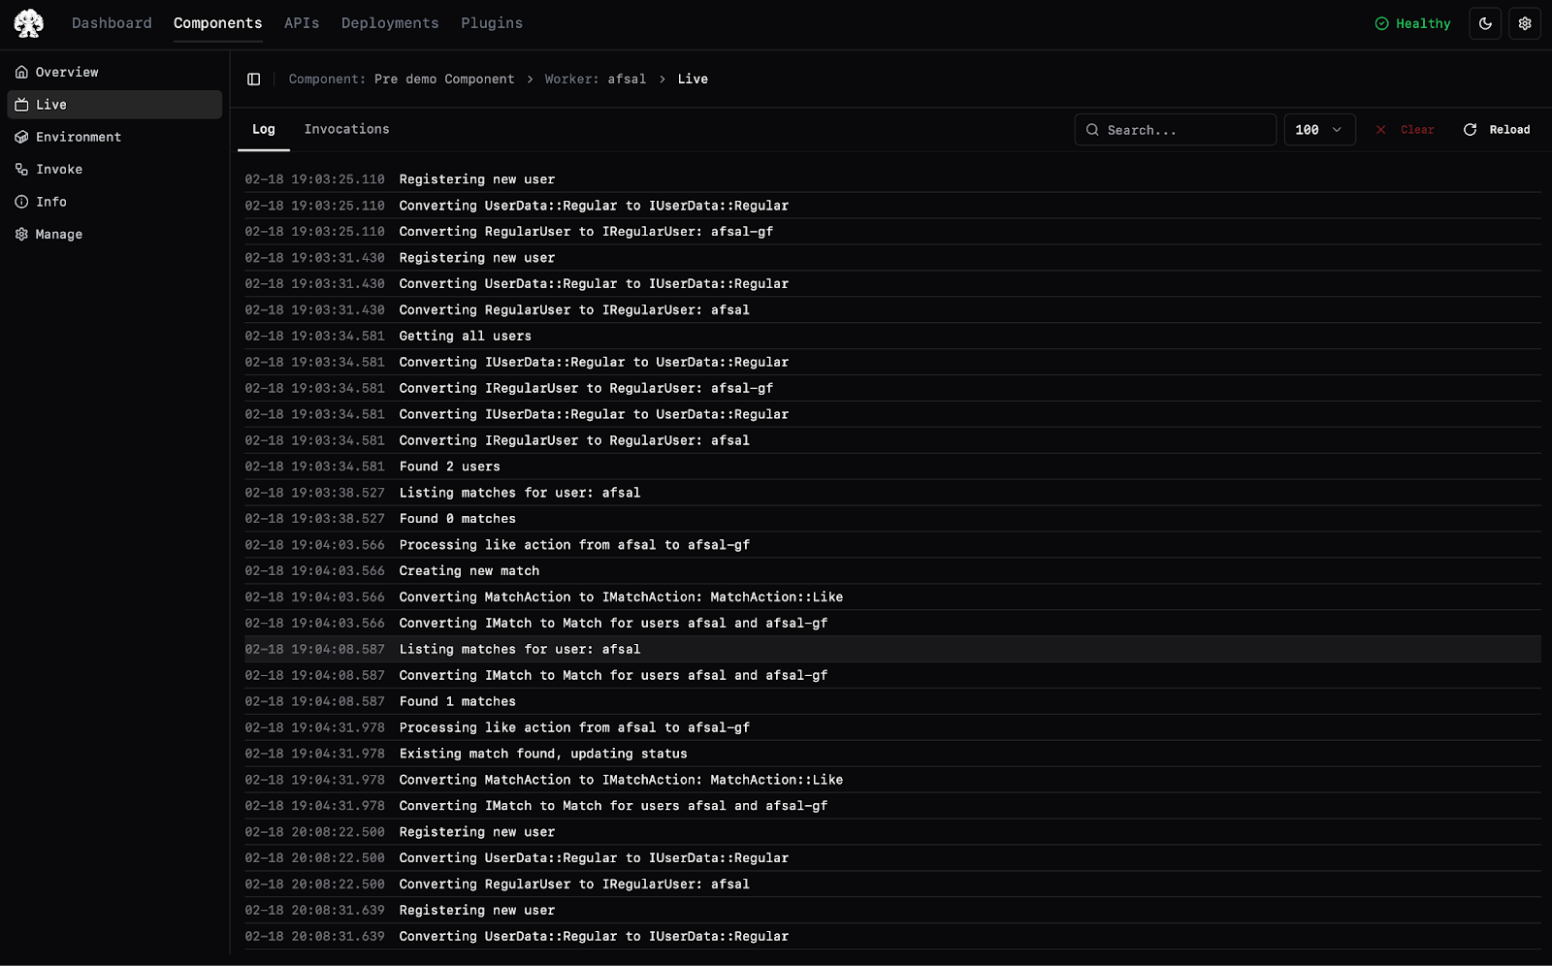Select the Components top tab
This screenshot has height=966, width=1552.
click(x=217, y=23)
